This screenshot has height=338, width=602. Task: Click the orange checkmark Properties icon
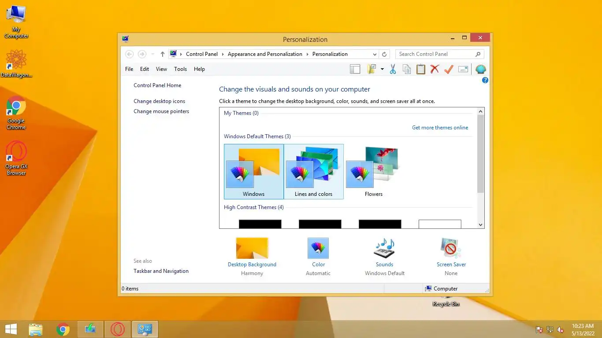click(449, 69)
